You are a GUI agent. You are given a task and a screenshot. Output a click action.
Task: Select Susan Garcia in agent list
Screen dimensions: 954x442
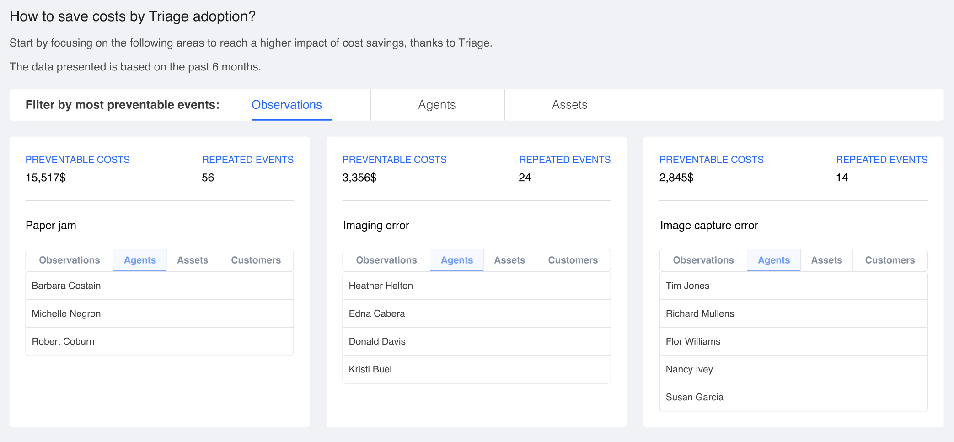[694, 398]
